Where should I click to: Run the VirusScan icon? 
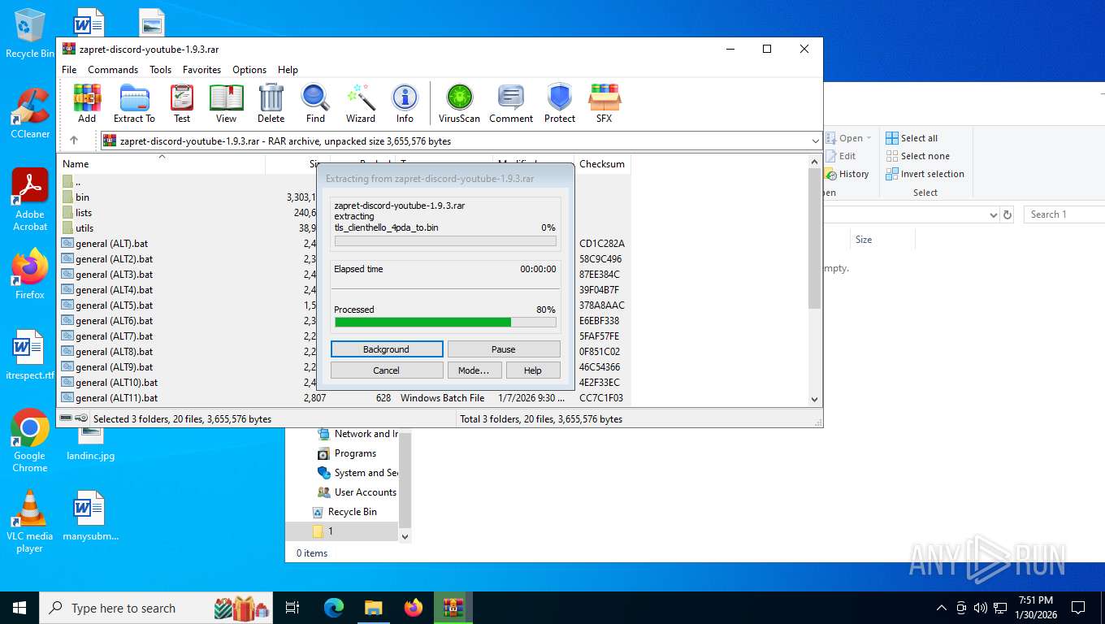(x=459, y=103)
